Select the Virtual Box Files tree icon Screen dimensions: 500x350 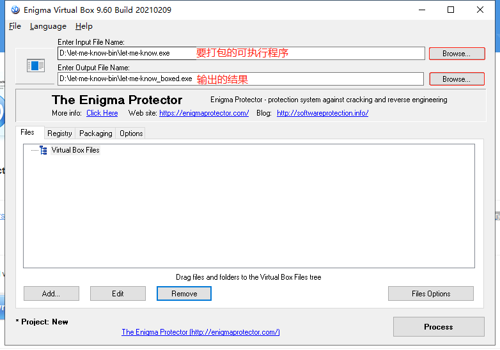pyautogui.click(x=43, y=150)
